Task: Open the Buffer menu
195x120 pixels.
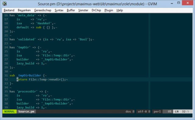Action: tap(71, 10)
